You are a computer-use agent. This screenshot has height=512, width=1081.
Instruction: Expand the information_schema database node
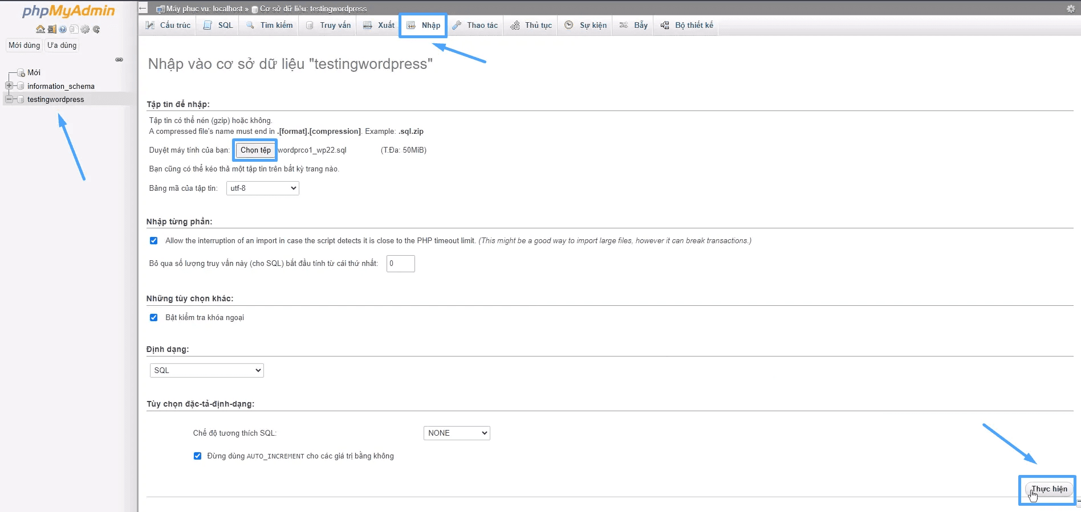[9, 85]
